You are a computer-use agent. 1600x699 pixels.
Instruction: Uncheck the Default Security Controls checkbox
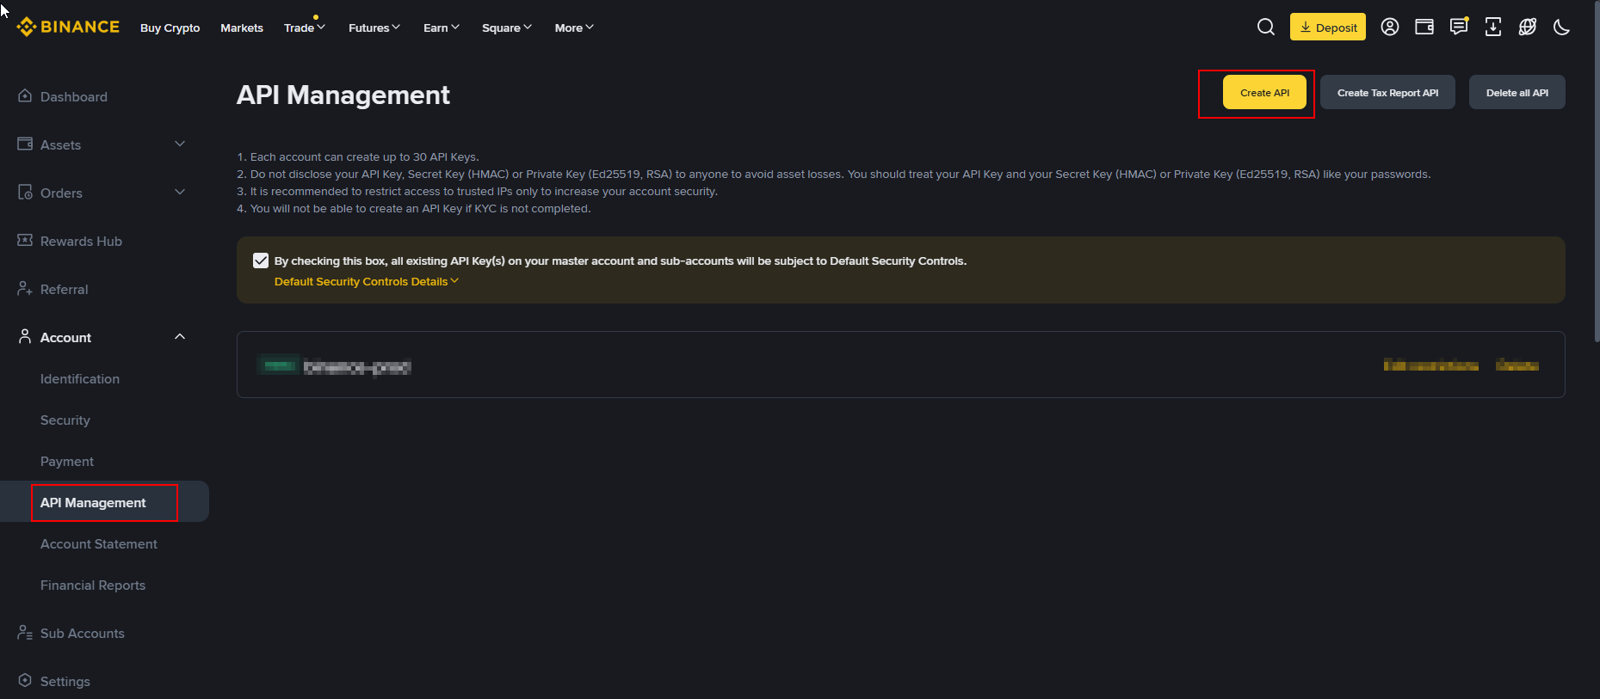click(261, 261)
